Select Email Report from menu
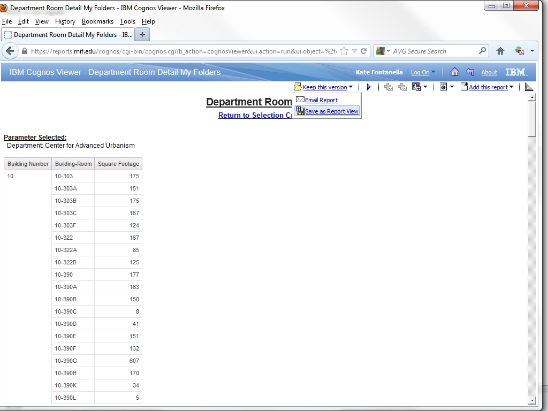Image resolution: width=548 pixels, height=411 pixels. [x=321, y=100]
